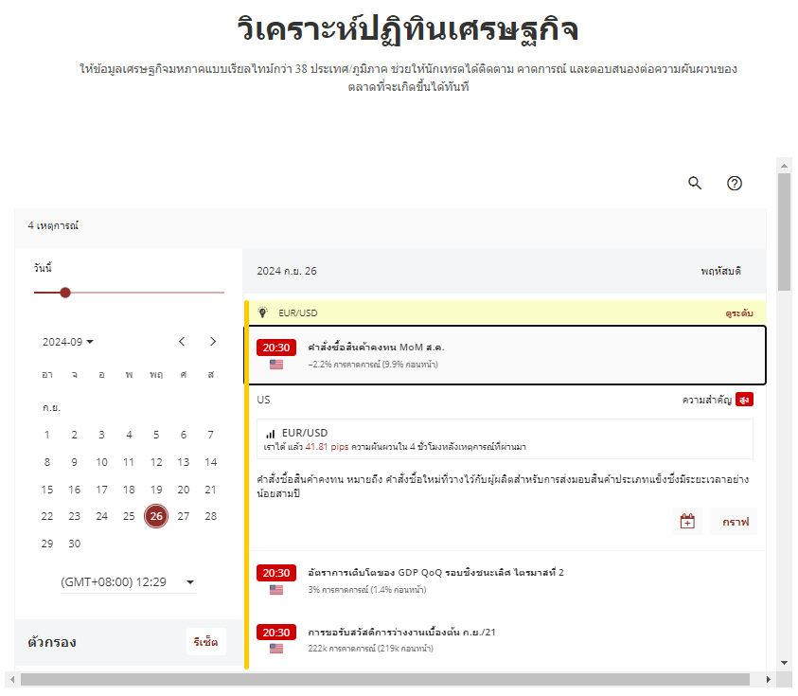Click the red สูง importance badge
The height and width of the screenshot is (696, 798).
(x=745, y=400)
